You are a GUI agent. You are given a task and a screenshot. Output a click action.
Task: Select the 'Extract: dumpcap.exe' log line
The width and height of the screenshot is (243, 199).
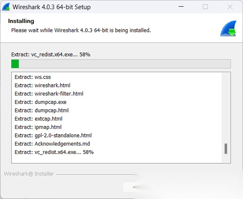41,102
